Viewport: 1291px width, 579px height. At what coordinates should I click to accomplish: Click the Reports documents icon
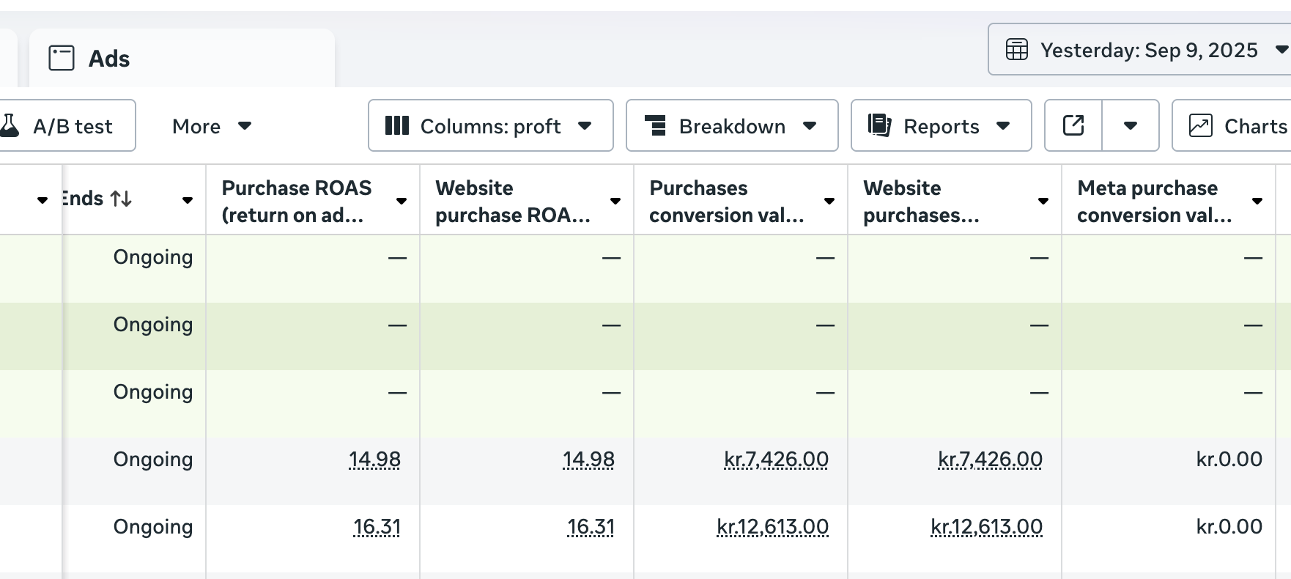click(x=879, y=126)
